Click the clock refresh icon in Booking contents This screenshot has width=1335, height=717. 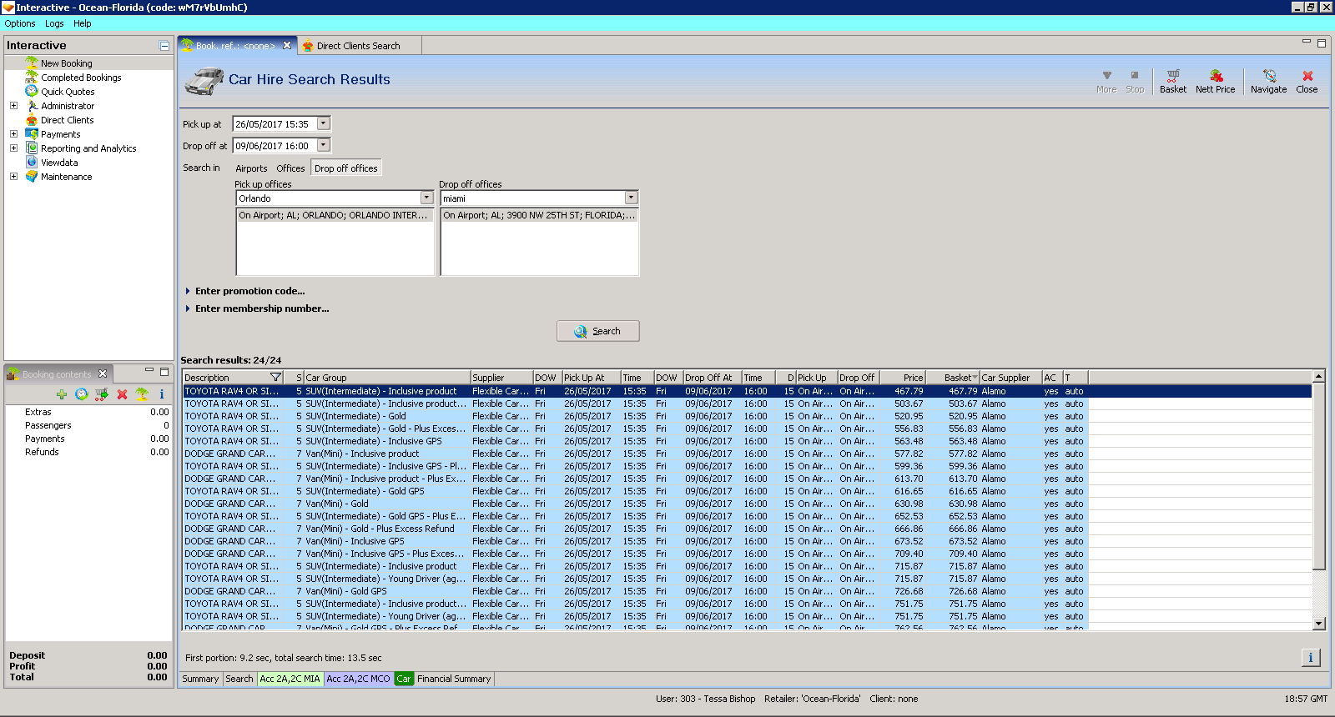pos(81,394)
